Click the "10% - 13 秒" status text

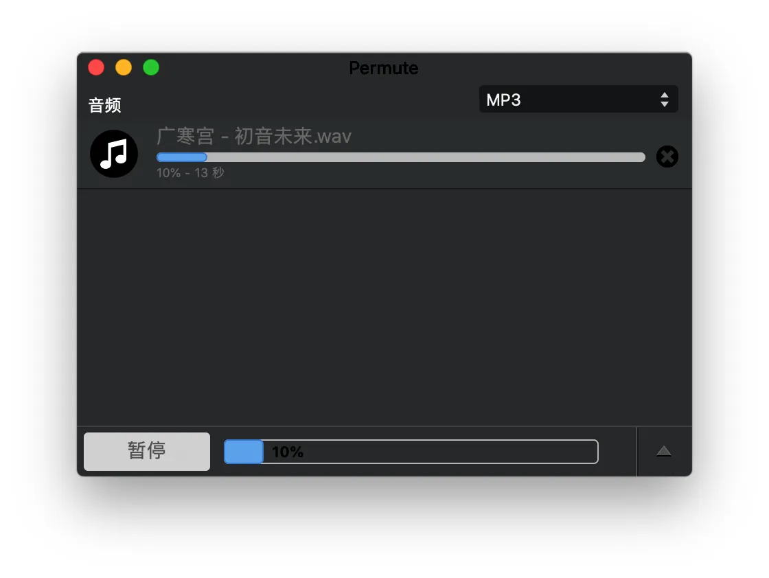(x=190, y=172)
